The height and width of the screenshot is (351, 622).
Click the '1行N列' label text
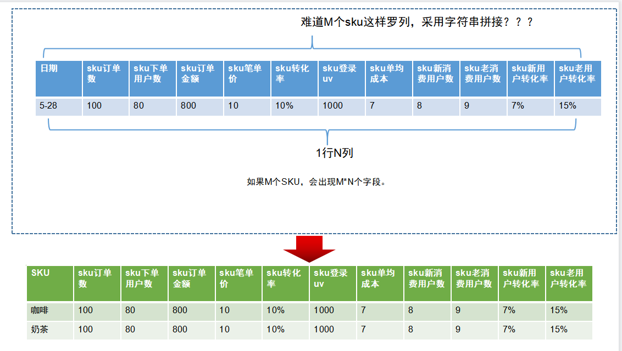tap(335, 154)
